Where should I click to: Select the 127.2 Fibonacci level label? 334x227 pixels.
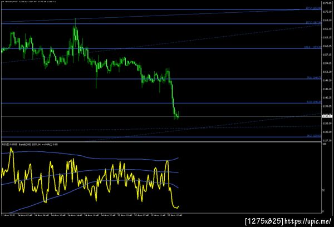(x=313, y=8)
